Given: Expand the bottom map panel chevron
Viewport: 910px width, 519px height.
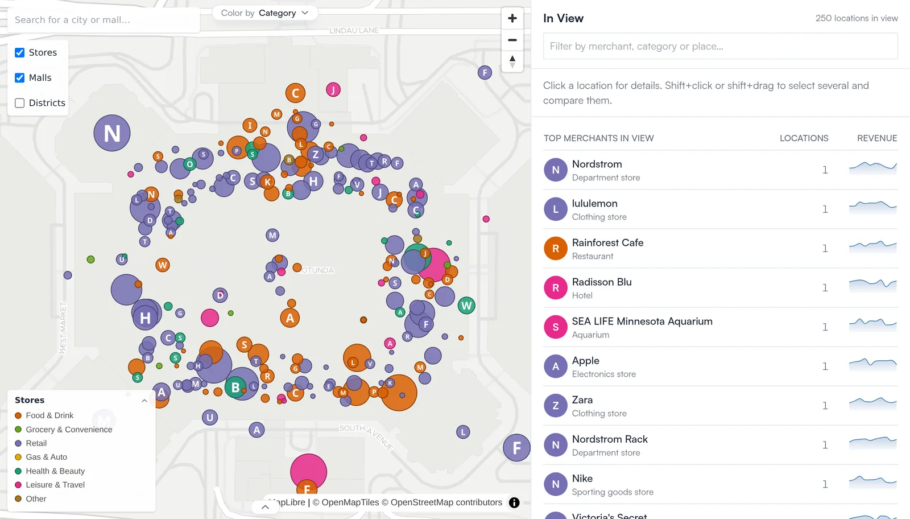Looking at the screenshot, I should (x=265, y=506).
